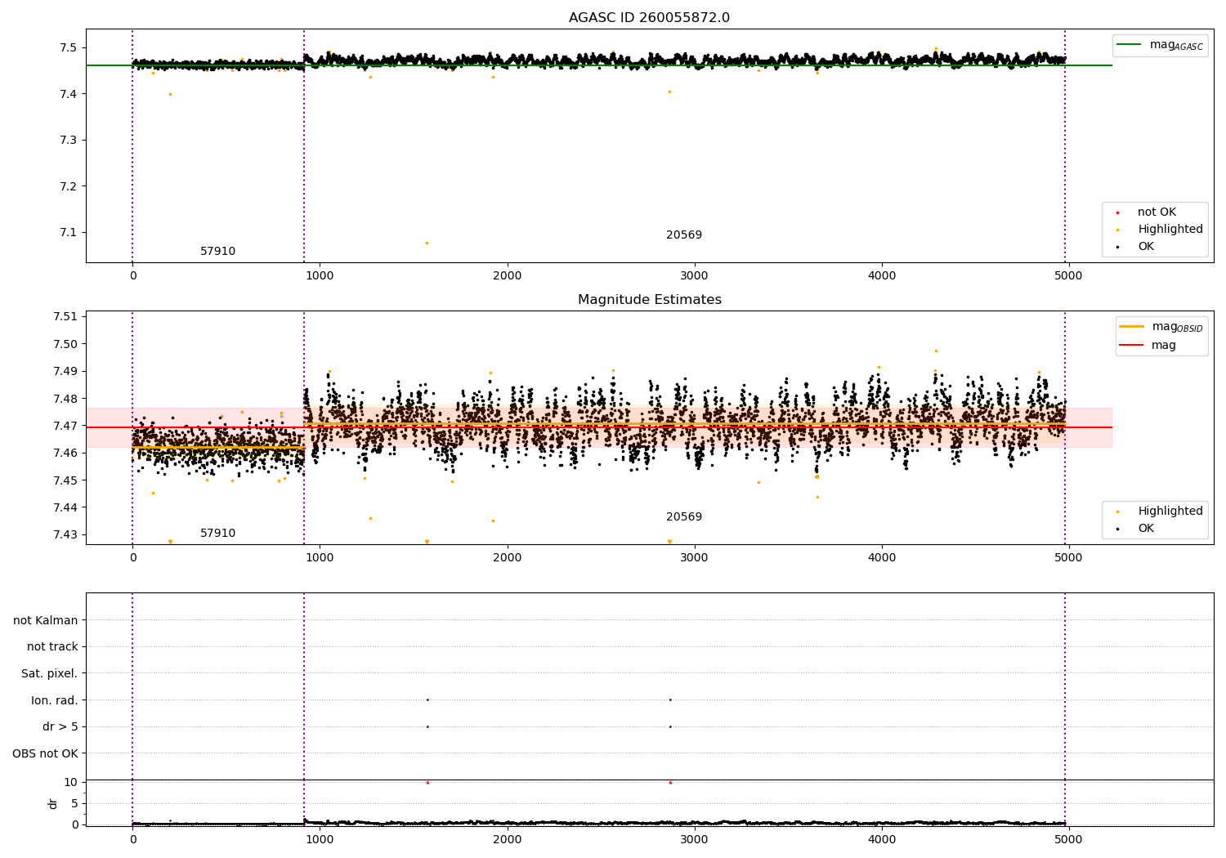Click the Ion. rad. dot near x=1570

pyautogui.click(x=427, y=699)
